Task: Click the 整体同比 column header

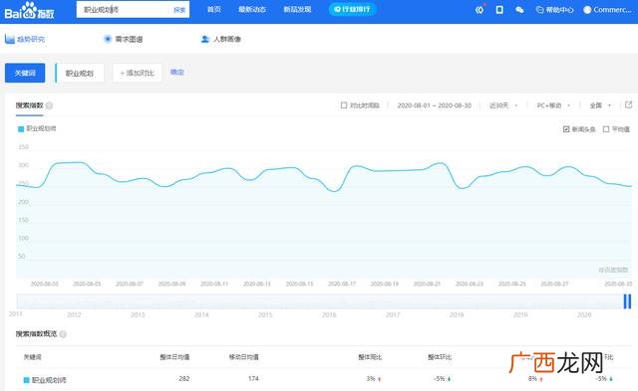Action: click(x=370, y=357)
